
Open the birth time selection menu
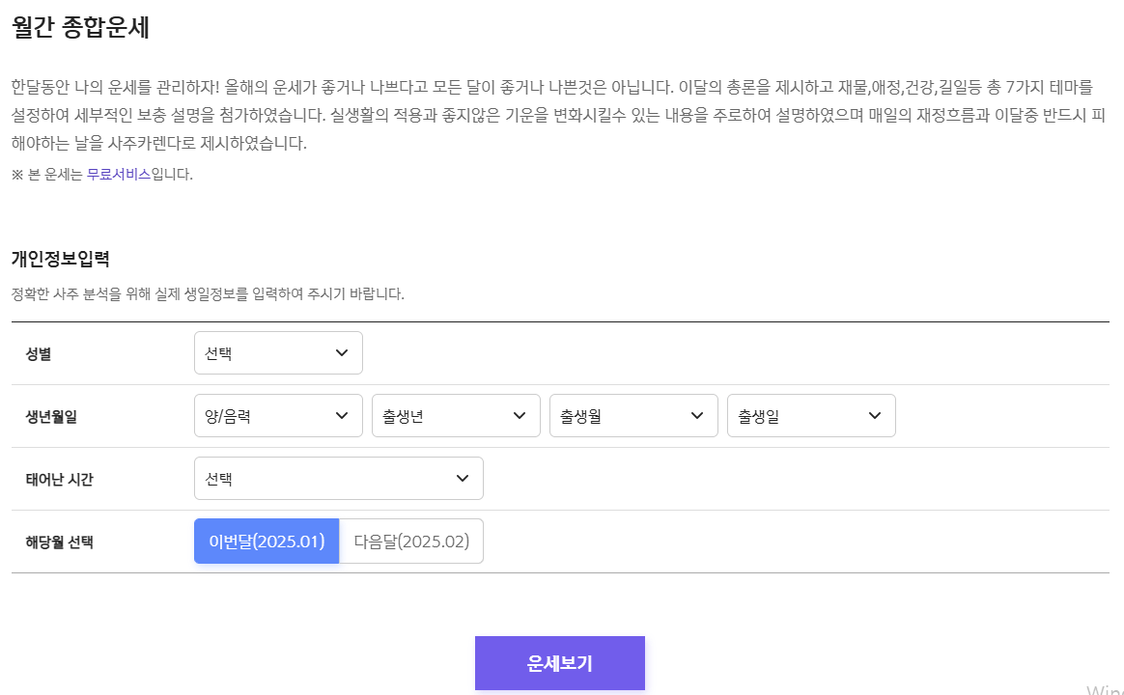coord(339,478)
